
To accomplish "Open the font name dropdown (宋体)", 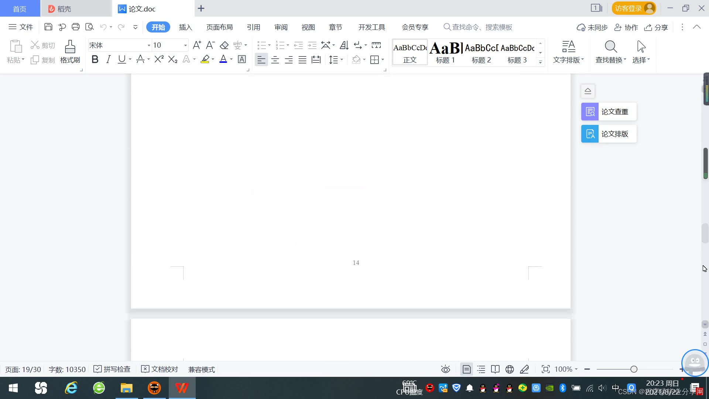I will pyautogui.click(x=149, y=45).
